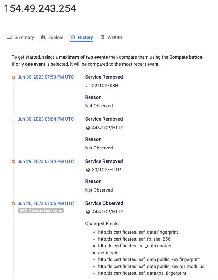
Task: Select the Jun 30 07:53 PM event marker
Action: pyautogui.click(x=13, y=77)
